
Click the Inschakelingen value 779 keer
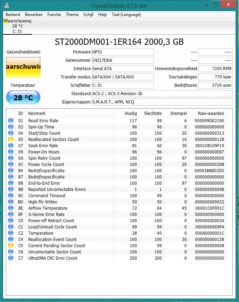pyautogui.click(x=215, y=77)
